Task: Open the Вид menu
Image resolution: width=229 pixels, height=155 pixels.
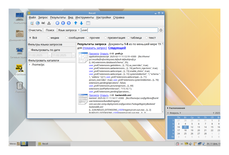Action: (71, 17)
